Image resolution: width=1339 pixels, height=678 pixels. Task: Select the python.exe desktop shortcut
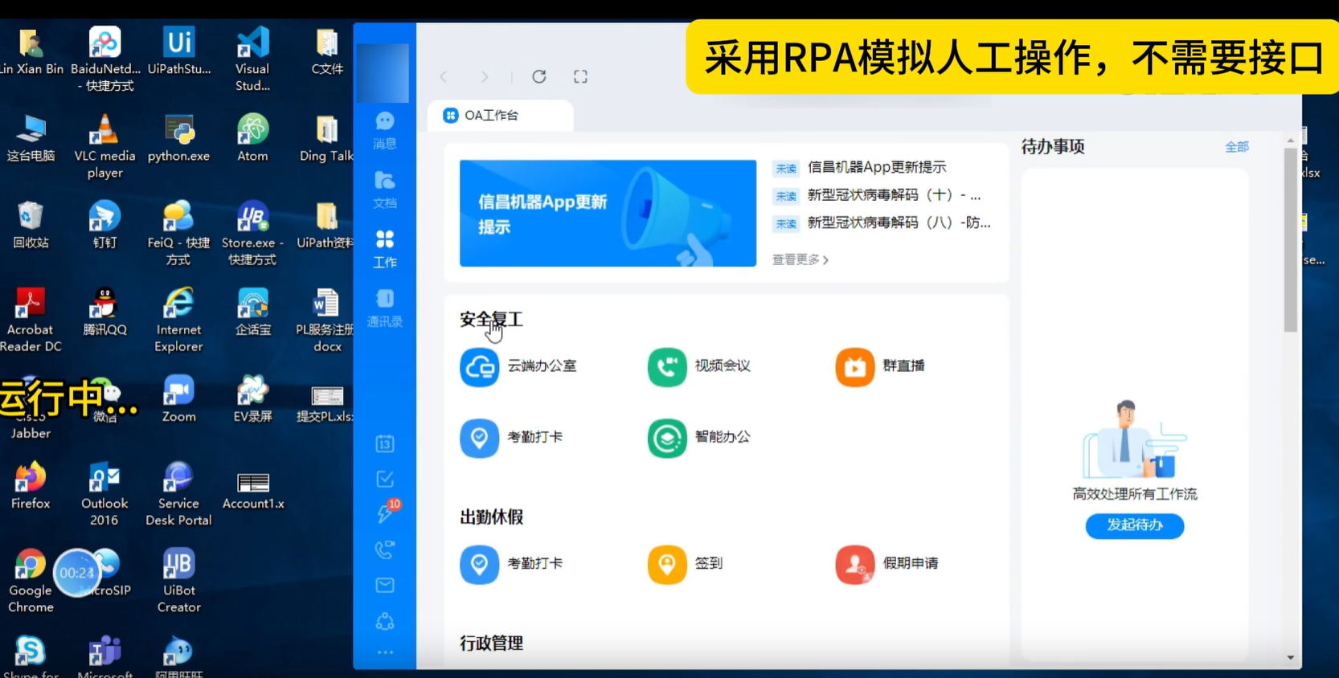pyautogui.click(x=178, y=138)
